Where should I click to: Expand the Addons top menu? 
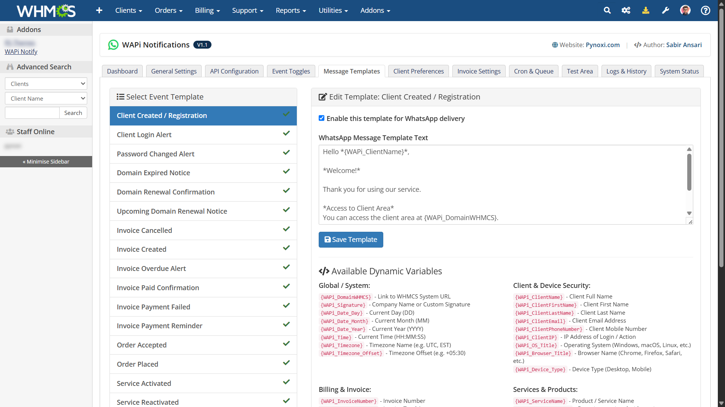click(x=375, y=11)
